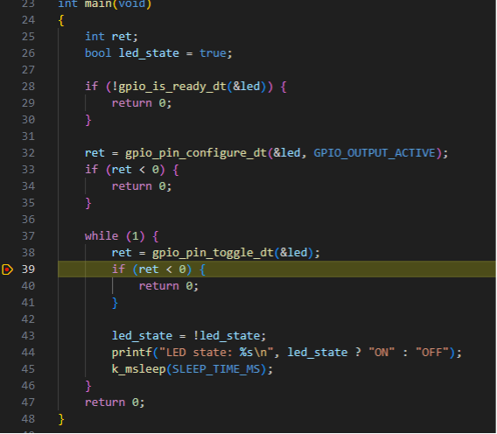Screen dimensions: 497x434
Task: Click 'gpio_pin_toggle_dt' function name
Action: click(x=213, y=253)
